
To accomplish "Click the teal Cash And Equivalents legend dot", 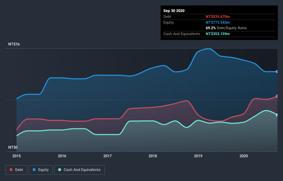I will coord(60,170).
